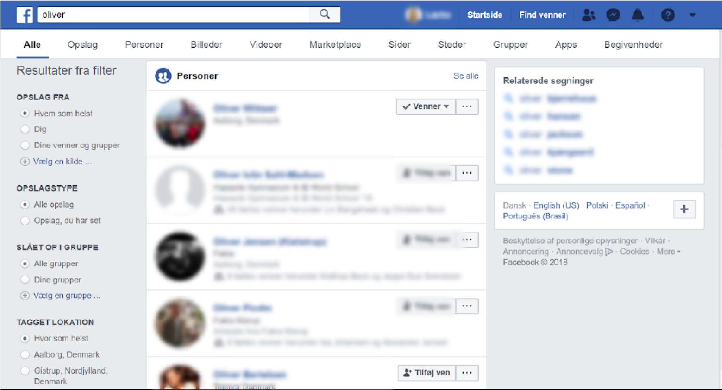Open more options for third person result
This screenshot has width=722, height=390.
click(467, 240)
